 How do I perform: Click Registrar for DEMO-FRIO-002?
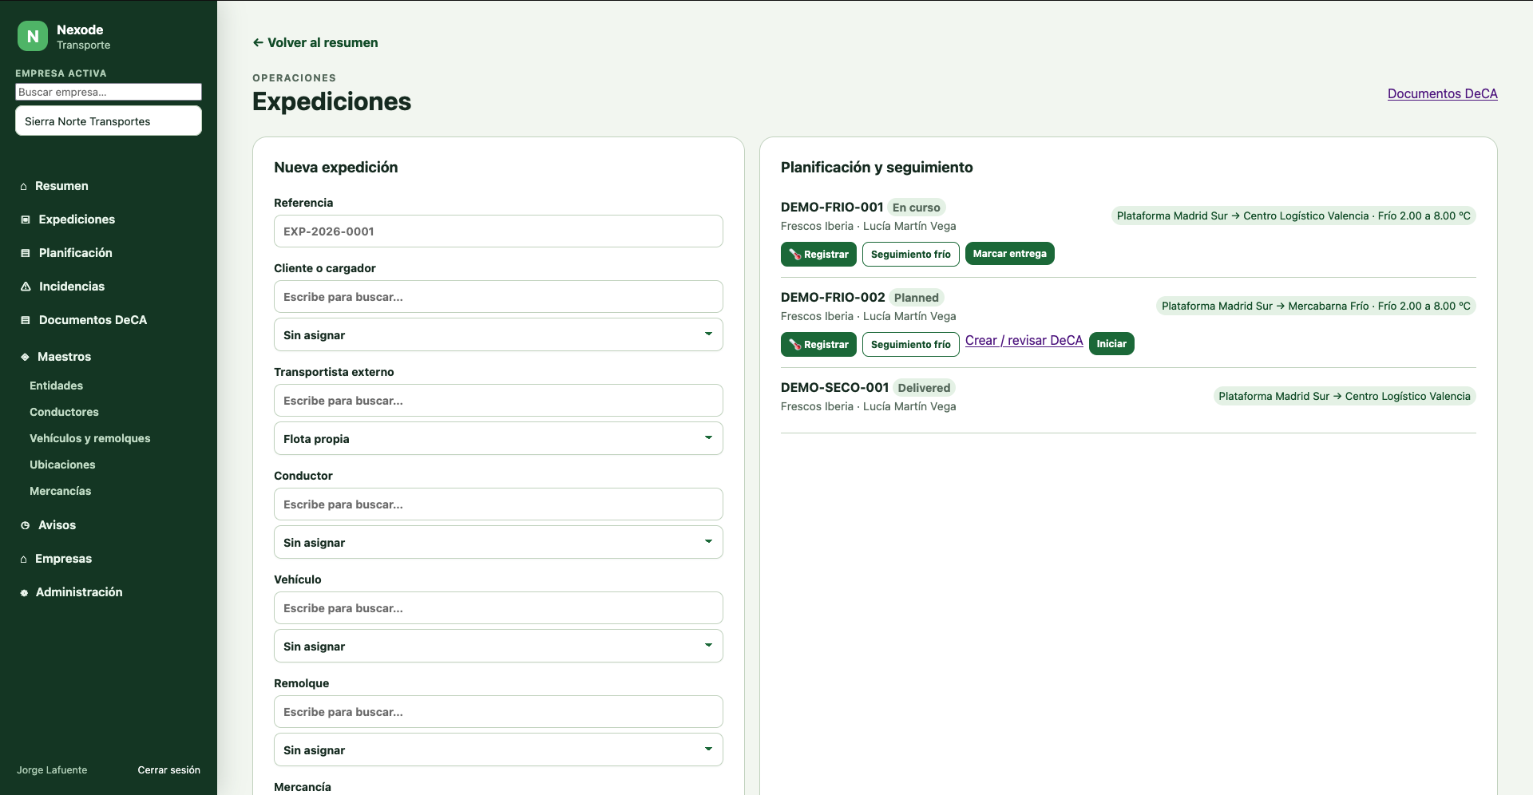pos(818,344)
